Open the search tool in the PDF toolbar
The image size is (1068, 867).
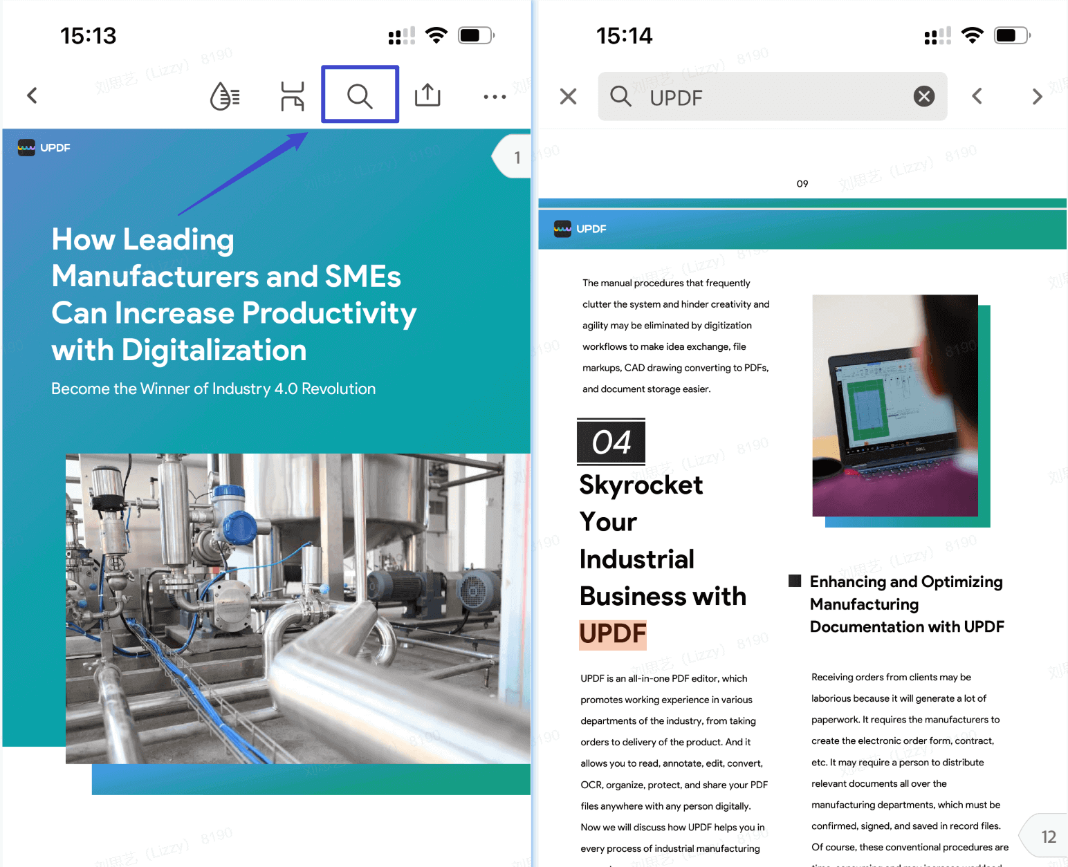360,95
